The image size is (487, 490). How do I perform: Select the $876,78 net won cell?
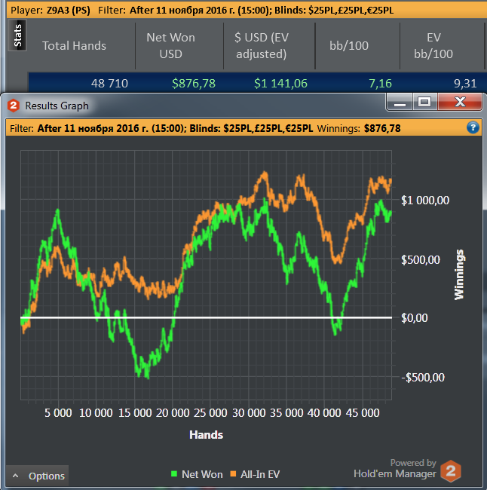pyautogui.click(x=194, y=84)
